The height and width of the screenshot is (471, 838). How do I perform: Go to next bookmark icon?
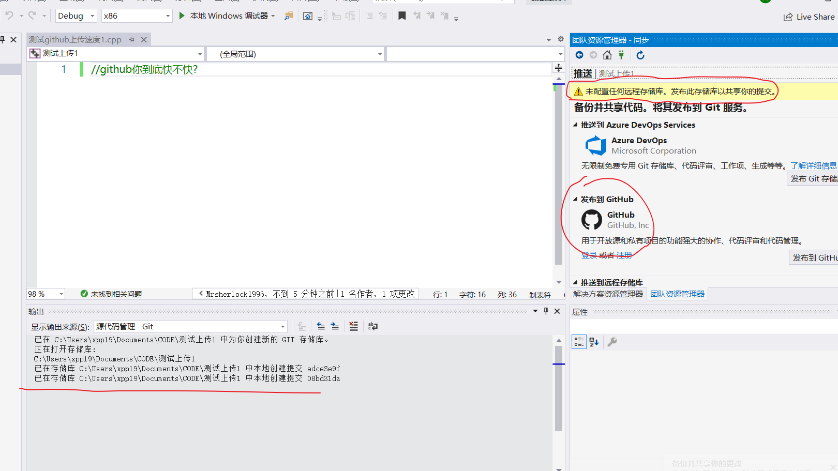pos(430,16)
